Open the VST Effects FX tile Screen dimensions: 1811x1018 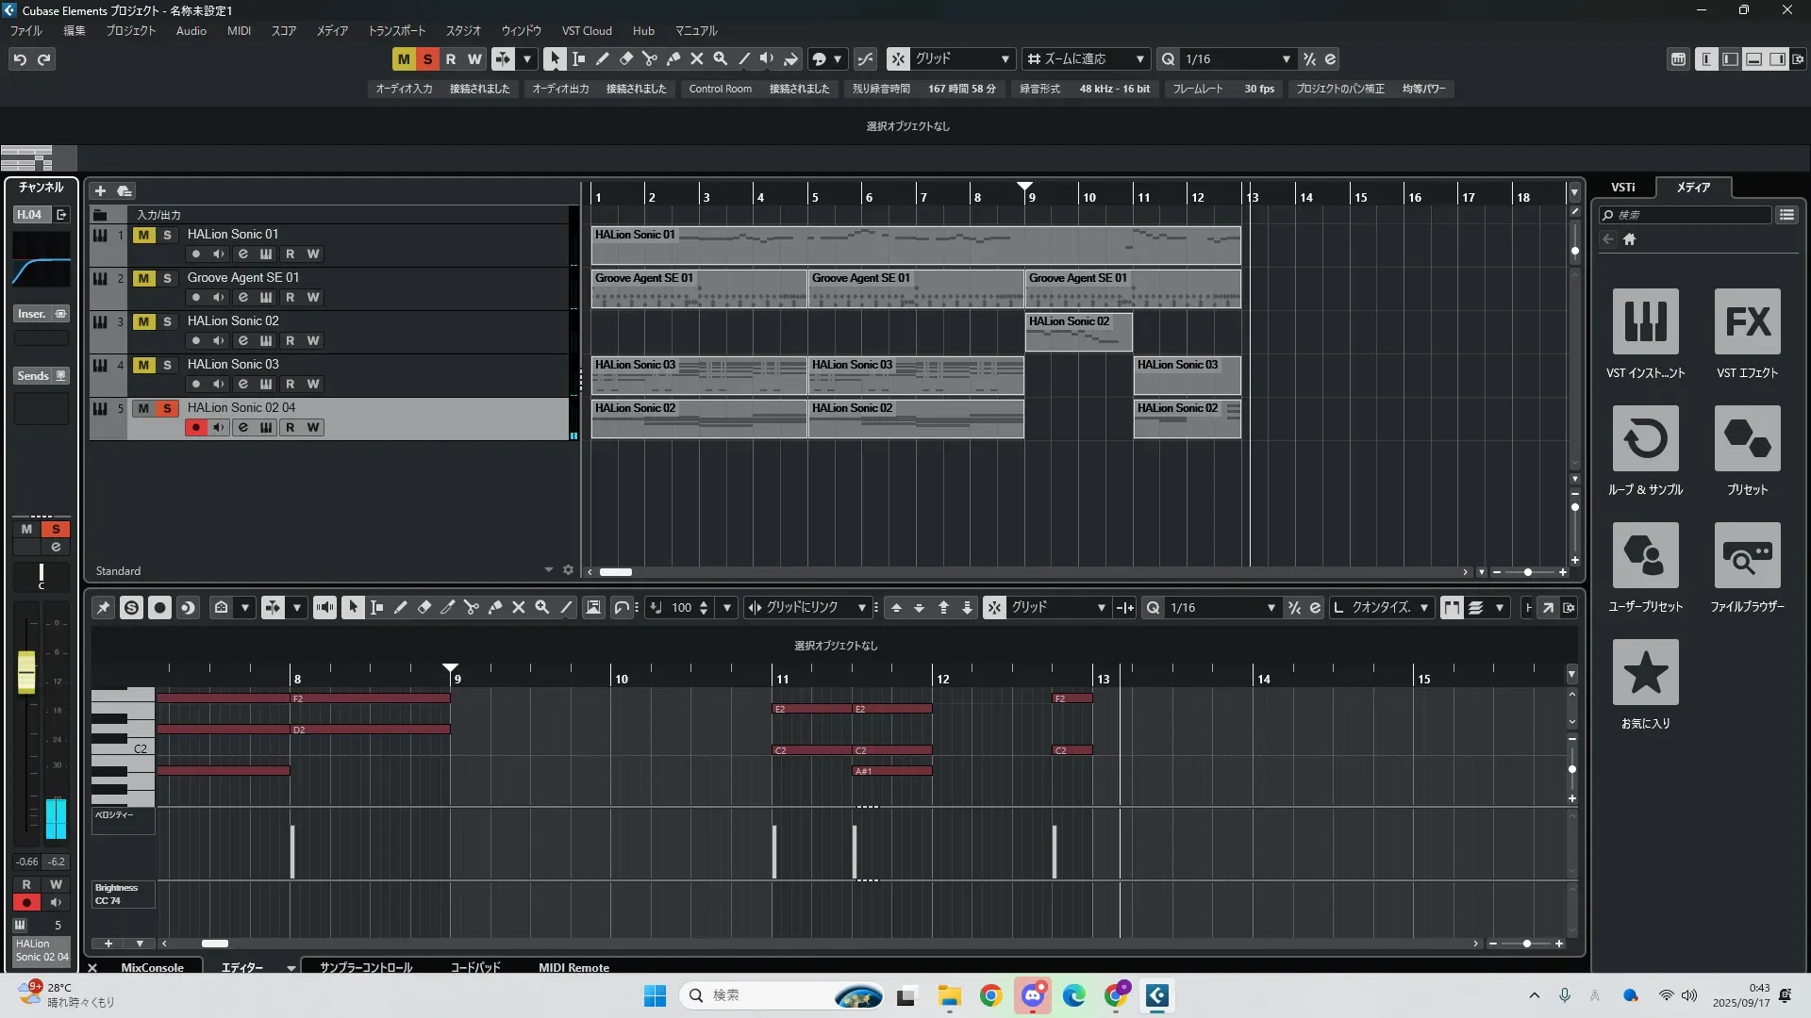point(1747,321)
